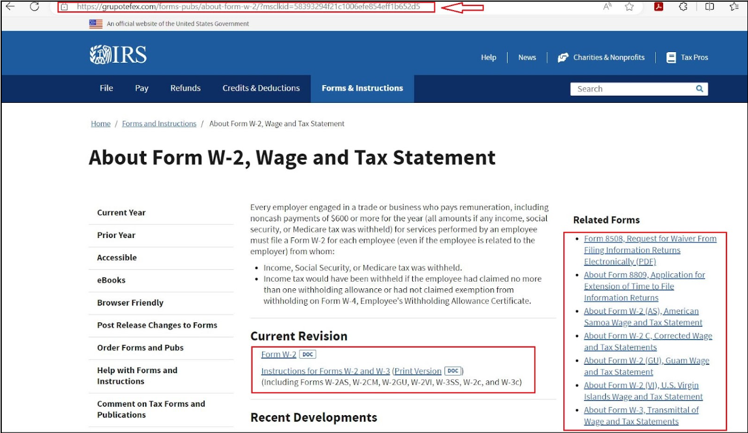Click the IRS logo
This screenshot has width=748, height=433.
(118, 55)
